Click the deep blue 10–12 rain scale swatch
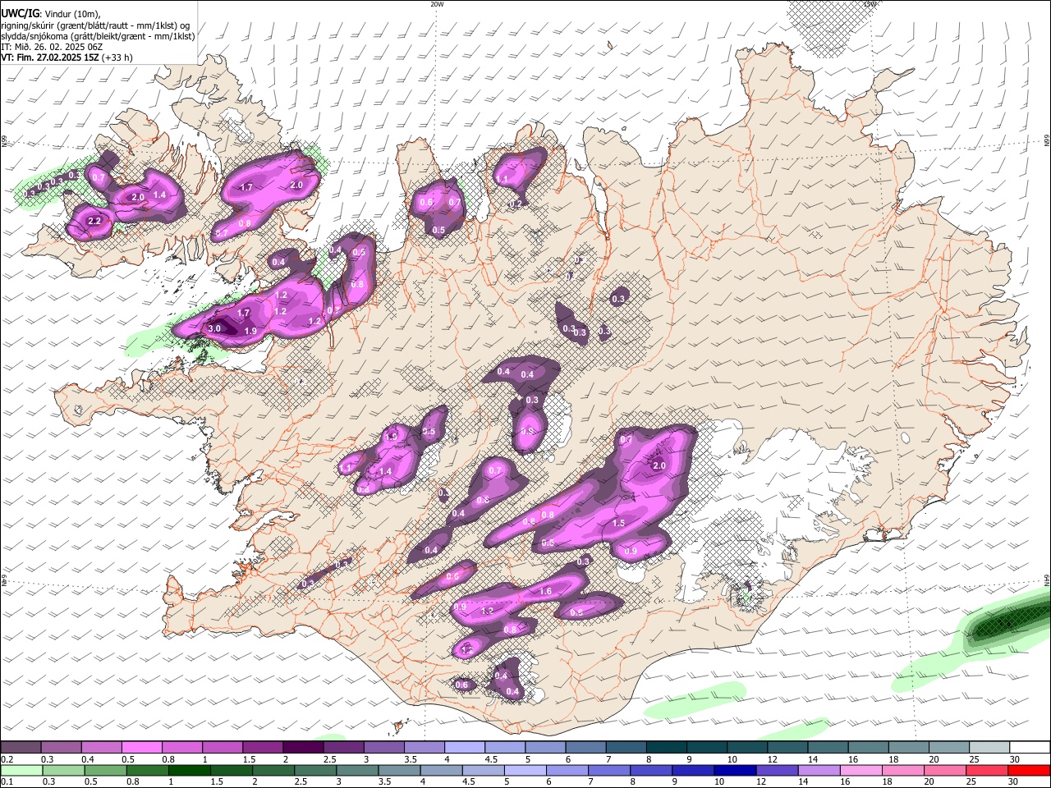The height and width of the screenshot is (788, 1051). click(x=736, y=771)
